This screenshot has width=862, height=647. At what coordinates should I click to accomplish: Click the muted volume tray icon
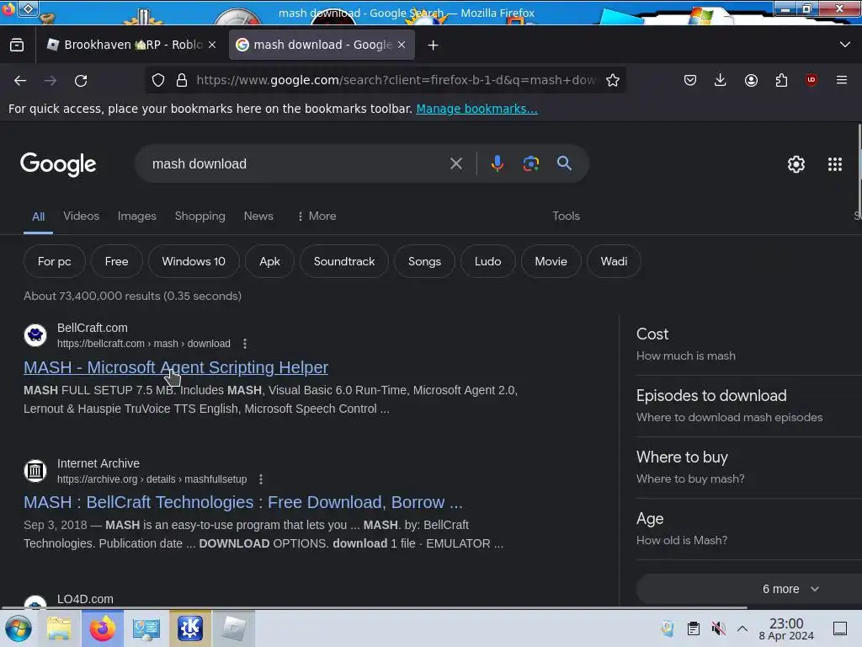tap(718, 628)
